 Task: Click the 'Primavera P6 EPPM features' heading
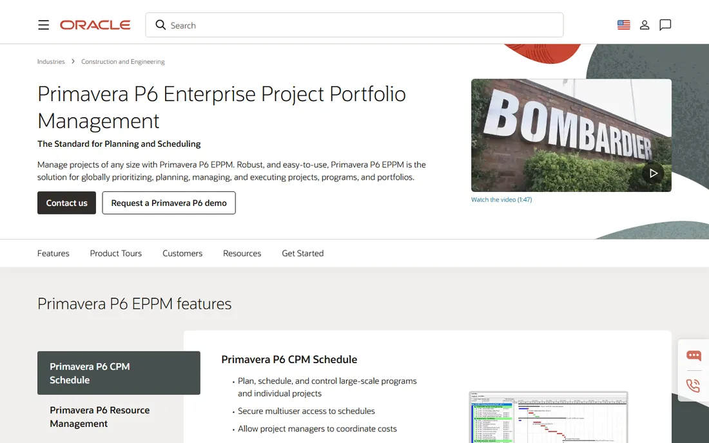tap(134, 304)
